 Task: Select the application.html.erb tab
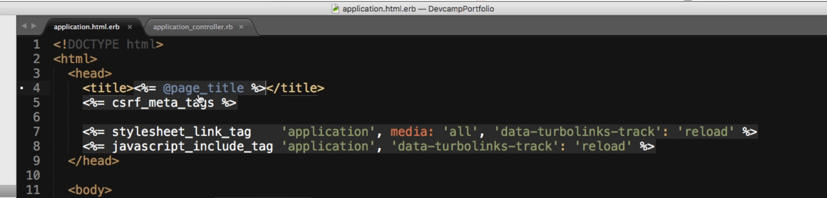(86, 27)
